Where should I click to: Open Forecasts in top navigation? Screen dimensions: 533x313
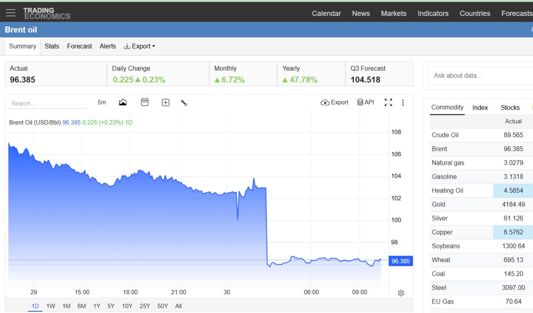(517, 13)
